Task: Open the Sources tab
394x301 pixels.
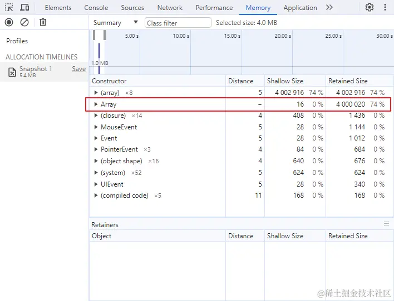Action: pyautogui.click(x=132, y=8)
